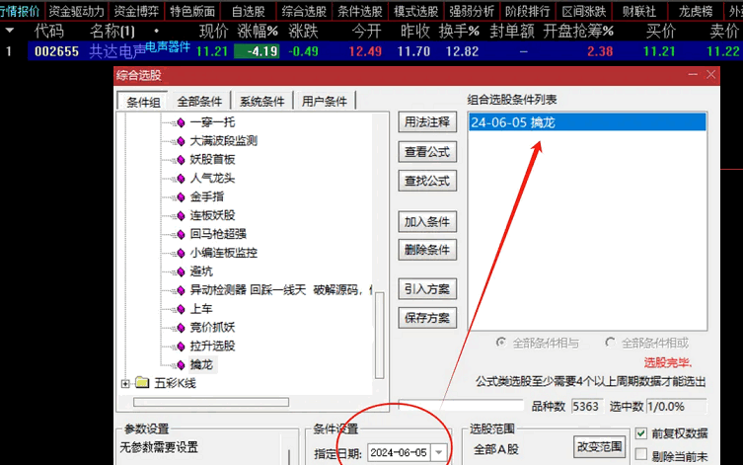This screenshot has width=743, height=465.
Task: Select the 拉升选股 formula
Action: (x=212, y=346)
